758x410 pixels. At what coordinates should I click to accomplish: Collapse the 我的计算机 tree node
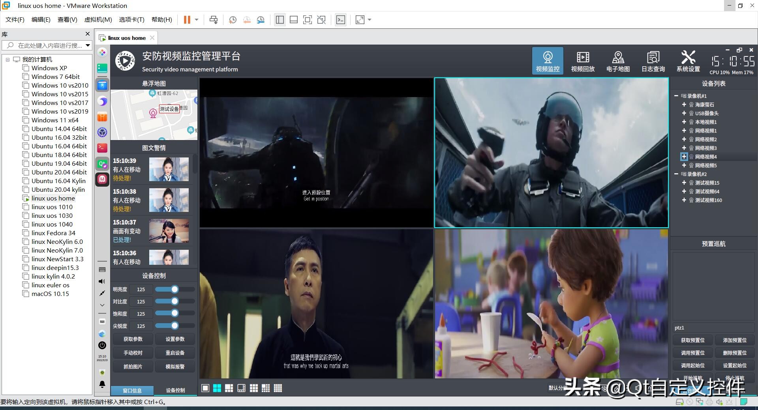pyautogui.click(x=8, y=60)
